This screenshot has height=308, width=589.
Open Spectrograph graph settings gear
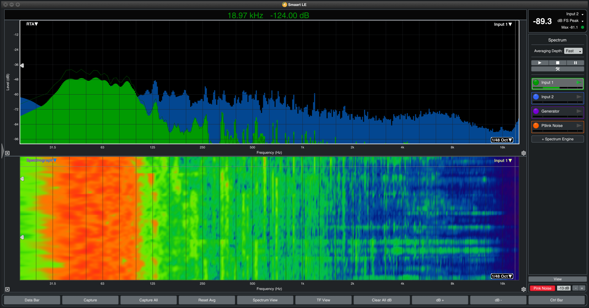coord(524,289)
